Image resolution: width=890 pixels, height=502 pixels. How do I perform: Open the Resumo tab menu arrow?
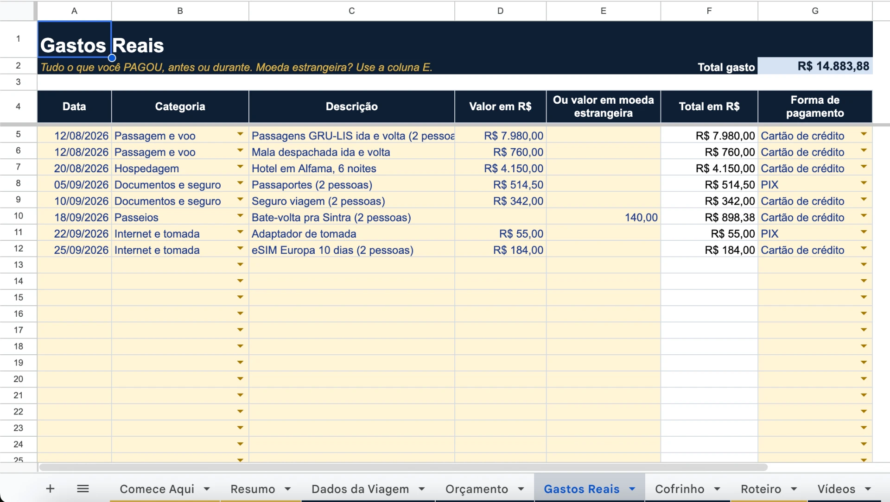pyautogui.click(x=287, y=489)
